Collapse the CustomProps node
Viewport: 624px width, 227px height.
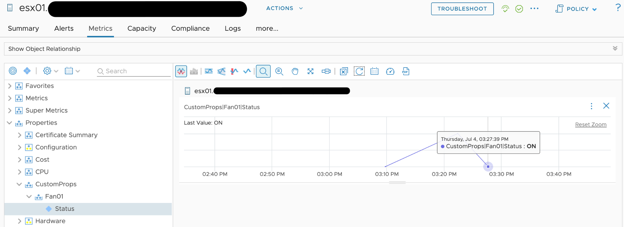coord(19,184)
